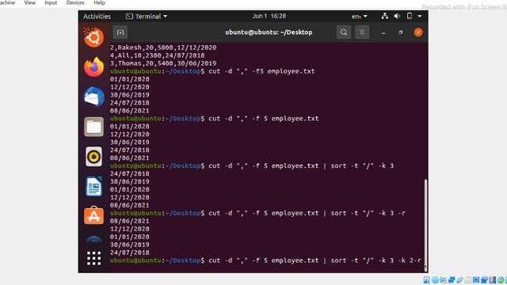Open the Ubuntu logo icon in dock
The height and width of the screenshot is (285, 507).
[x=93, y=37]
